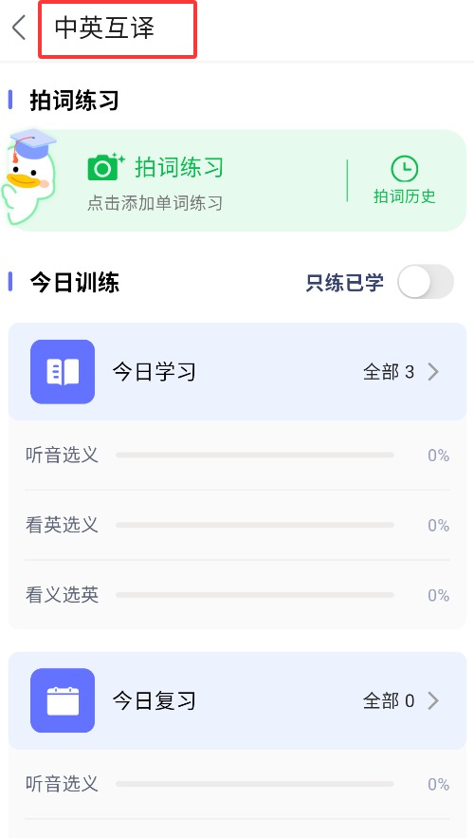Tap the 拍词练习 green button text

pos(179,167)
